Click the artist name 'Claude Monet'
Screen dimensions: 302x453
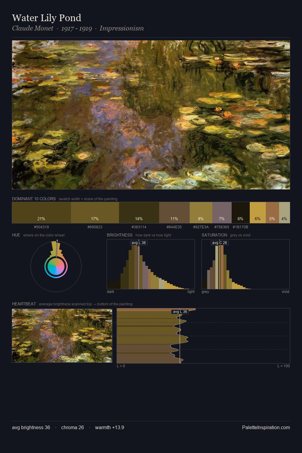(33, 28)
